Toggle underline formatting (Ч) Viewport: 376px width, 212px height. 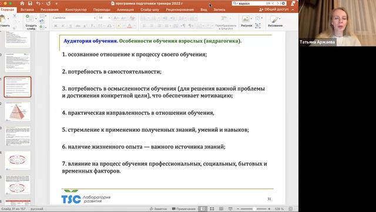pyautogui.click(x=70, y=26)
